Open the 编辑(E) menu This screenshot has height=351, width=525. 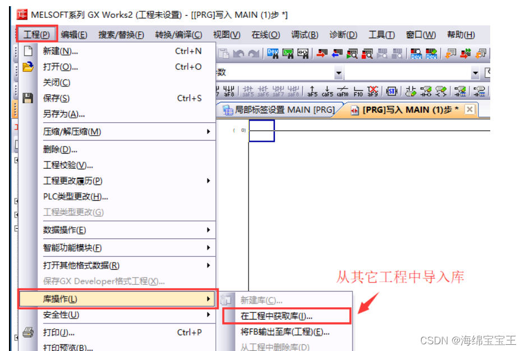[74, 34]
